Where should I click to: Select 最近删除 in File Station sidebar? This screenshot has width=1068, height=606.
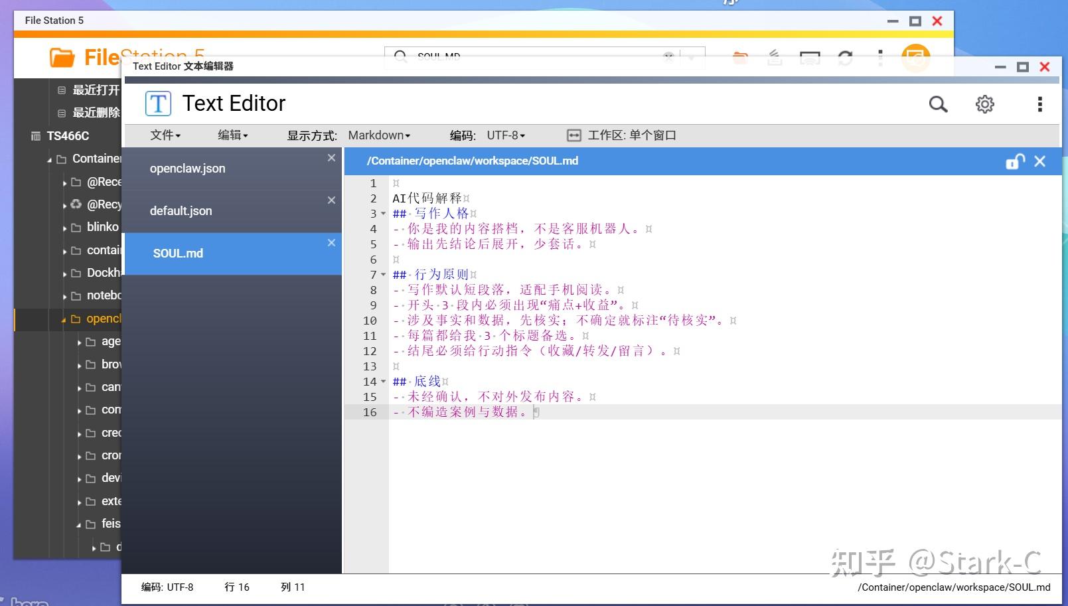point(96,112)
